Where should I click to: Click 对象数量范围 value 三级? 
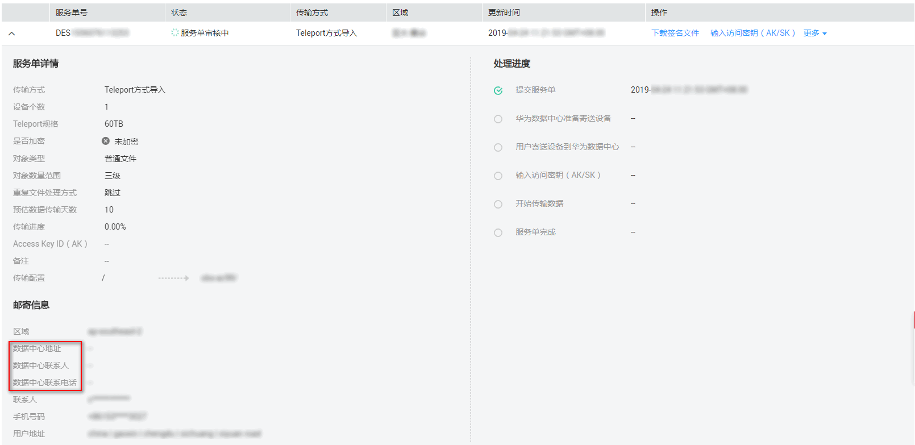[113, 176]
